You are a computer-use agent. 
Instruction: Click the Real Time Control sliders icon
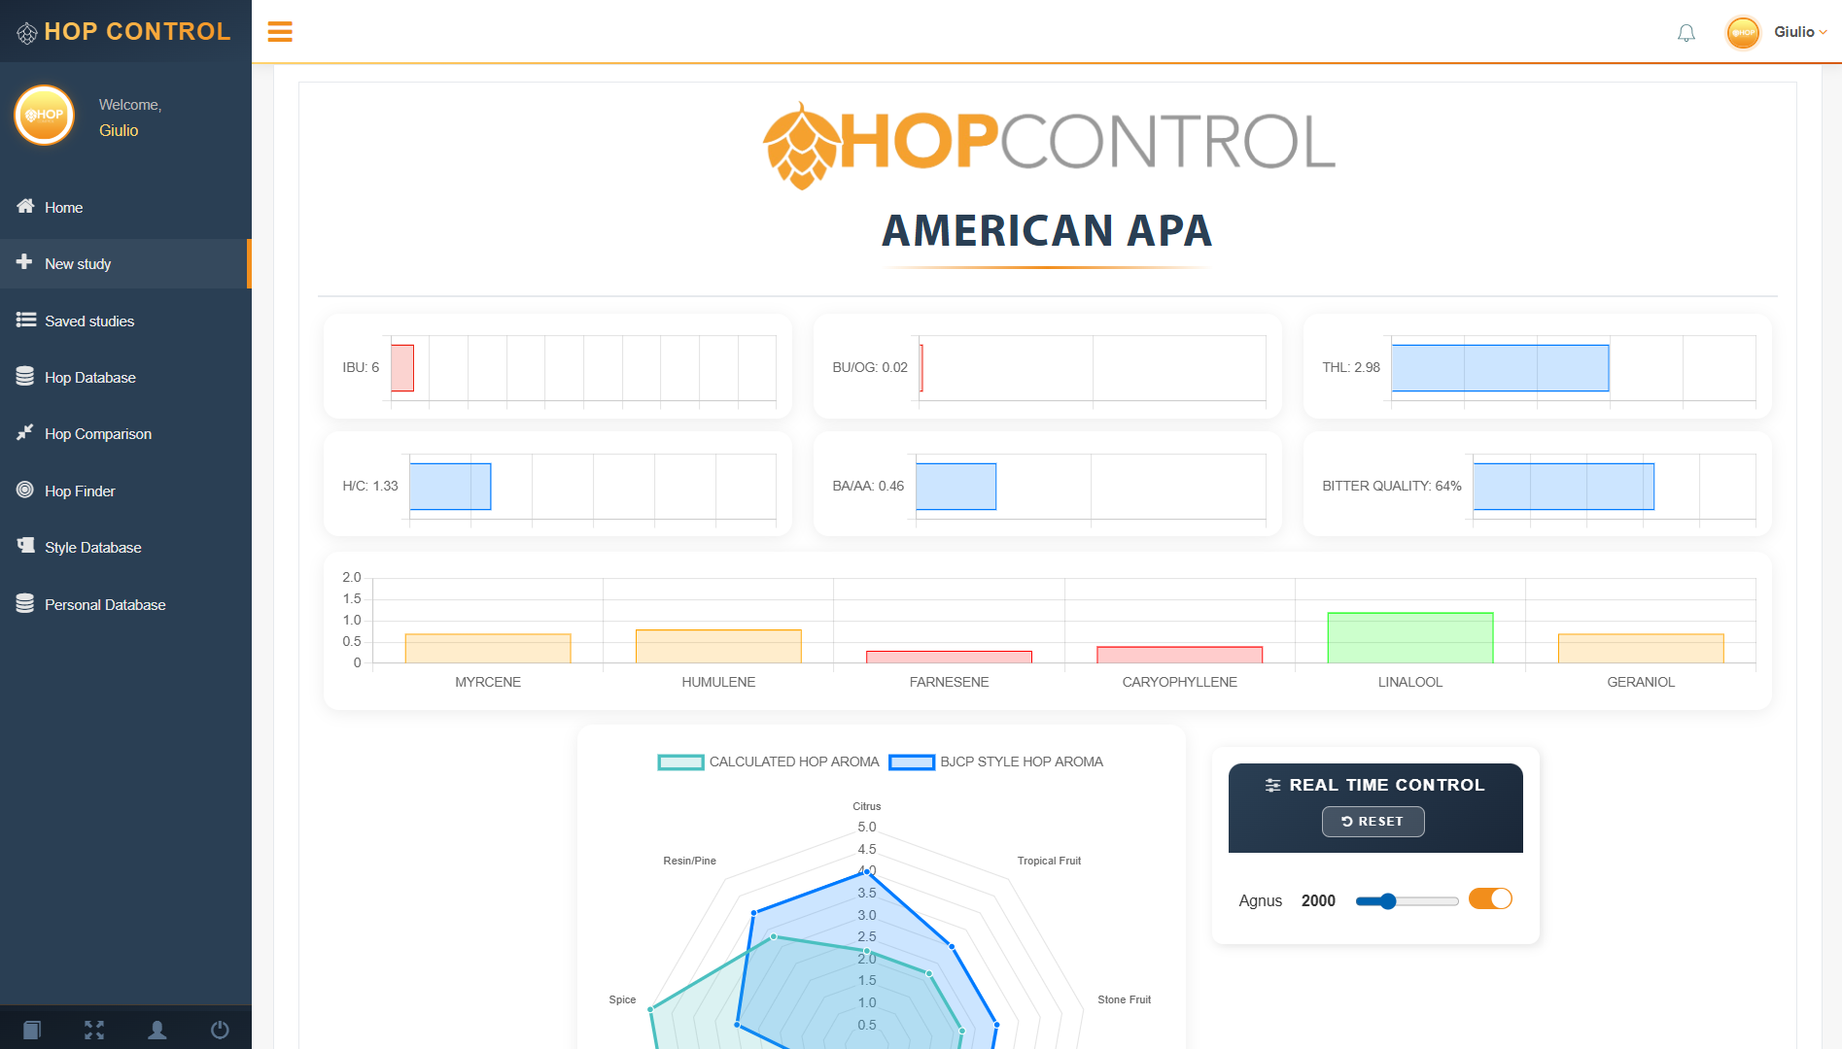coord(1272,785)
